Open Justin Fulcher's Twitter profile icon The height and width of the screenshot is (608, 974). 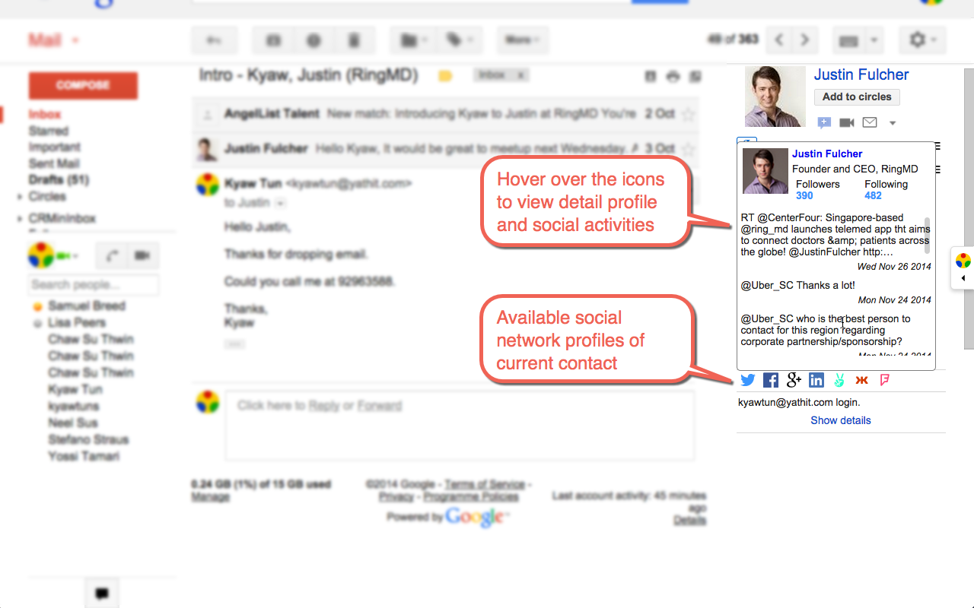748,380
